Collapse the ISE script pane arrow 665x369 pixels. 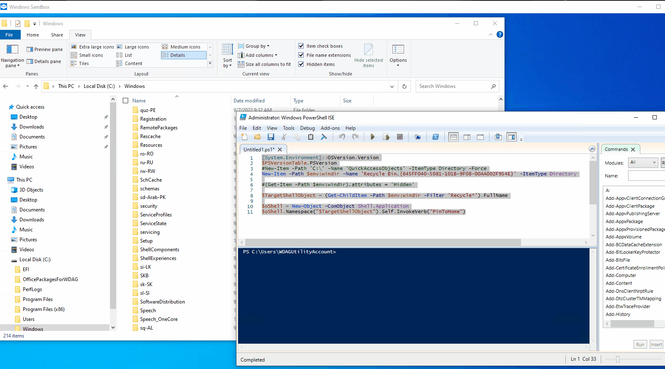coord(592,149)
